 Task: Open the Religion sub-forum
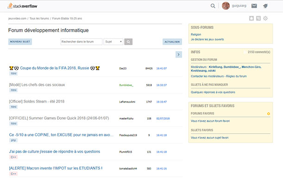pos(196,34)
